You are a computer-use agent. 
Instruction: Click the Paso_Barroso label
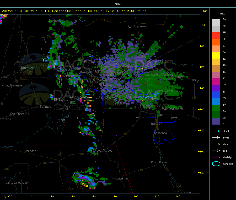(x=160, y=162)
